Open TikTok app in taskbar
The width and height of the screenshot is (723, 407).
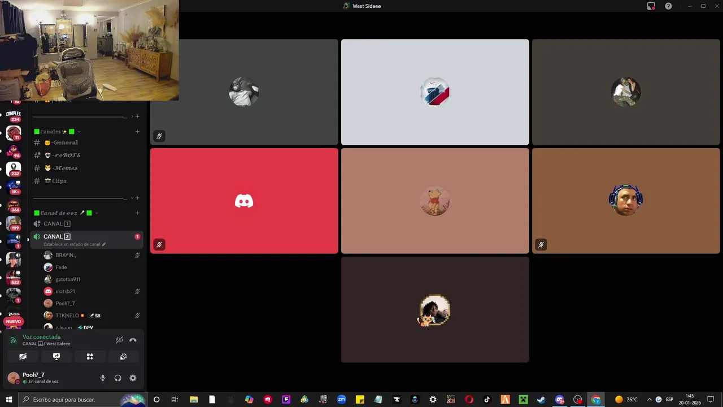487,400
